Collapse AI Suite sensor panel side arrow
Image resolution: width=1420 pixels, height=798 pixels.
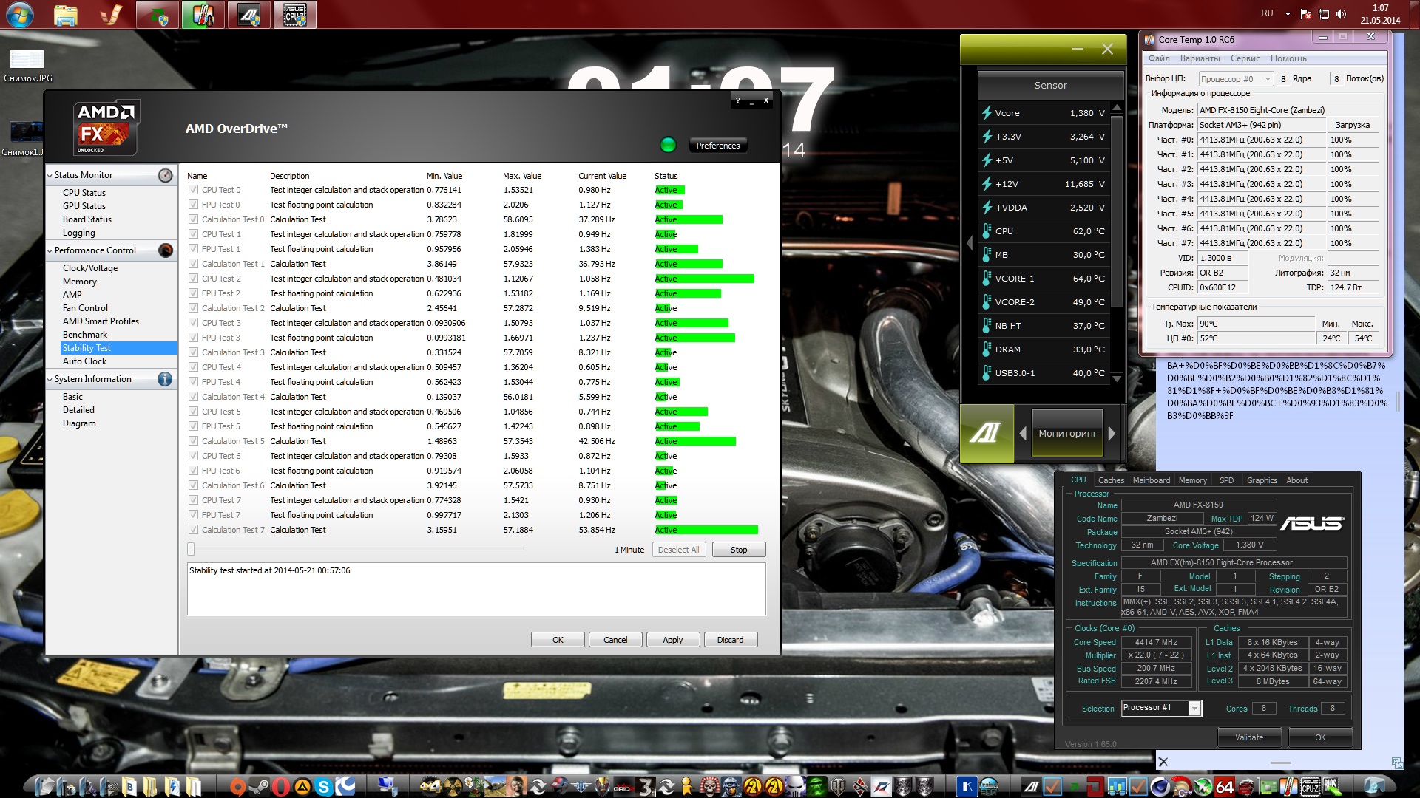pyautogui.click(x=970, y=243)
